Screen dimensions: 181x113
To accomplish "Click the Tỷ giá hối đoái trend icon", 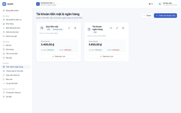I will pos(4,83).
